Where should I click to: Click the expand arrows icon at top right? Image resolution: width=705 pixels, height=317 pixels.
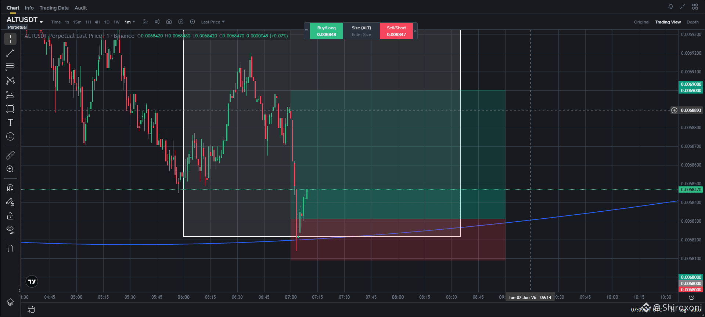pos(683,7)
